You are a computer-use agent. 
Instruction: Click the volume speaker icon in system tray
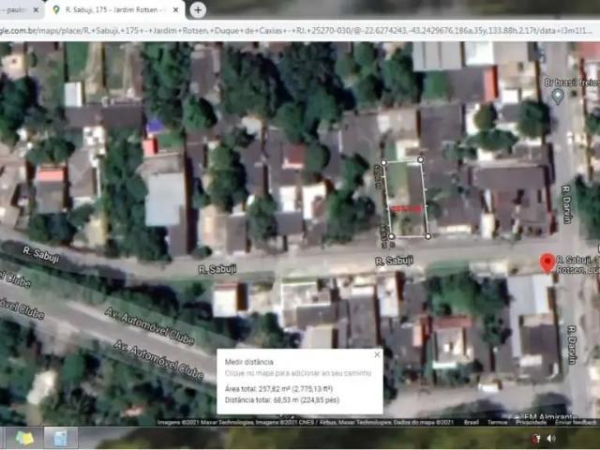[551, 439]
